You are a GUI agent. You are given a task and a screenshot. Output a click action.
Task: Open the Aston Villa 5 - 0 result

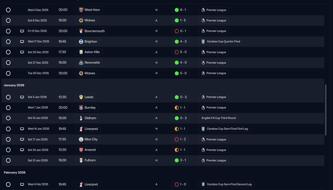click(x=180, y=52)
